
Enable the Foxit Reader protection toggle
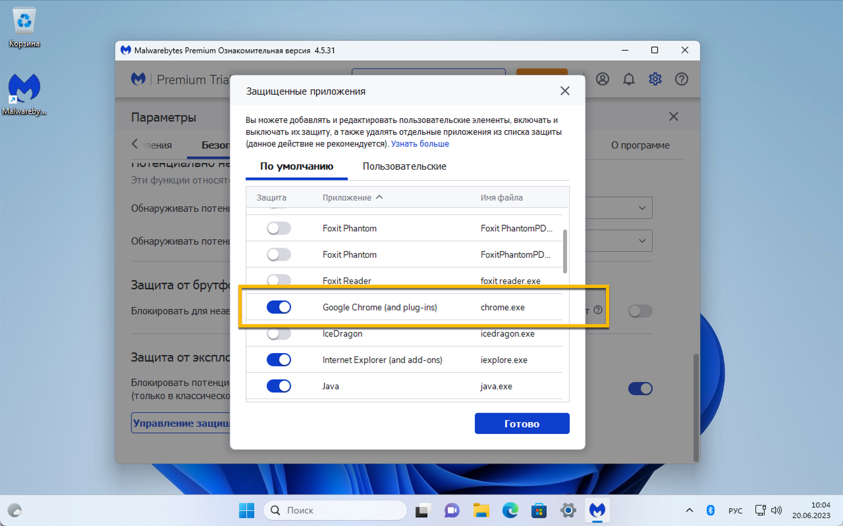click(279, 281)
